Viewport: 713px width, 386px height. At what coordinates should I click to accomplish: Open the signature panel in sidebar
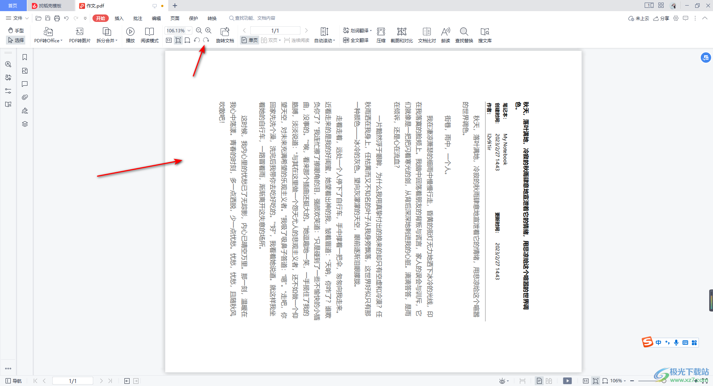tap(25, 111)
